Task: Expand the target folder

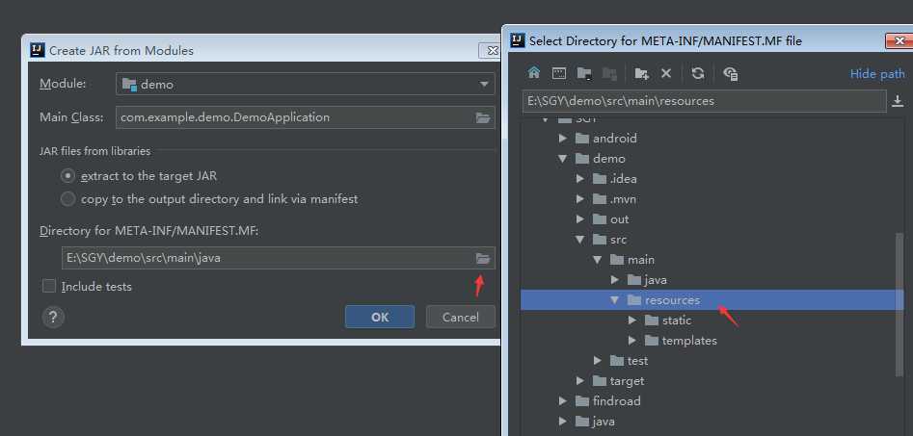Action: pyautogui.click(x=580, y=381)
